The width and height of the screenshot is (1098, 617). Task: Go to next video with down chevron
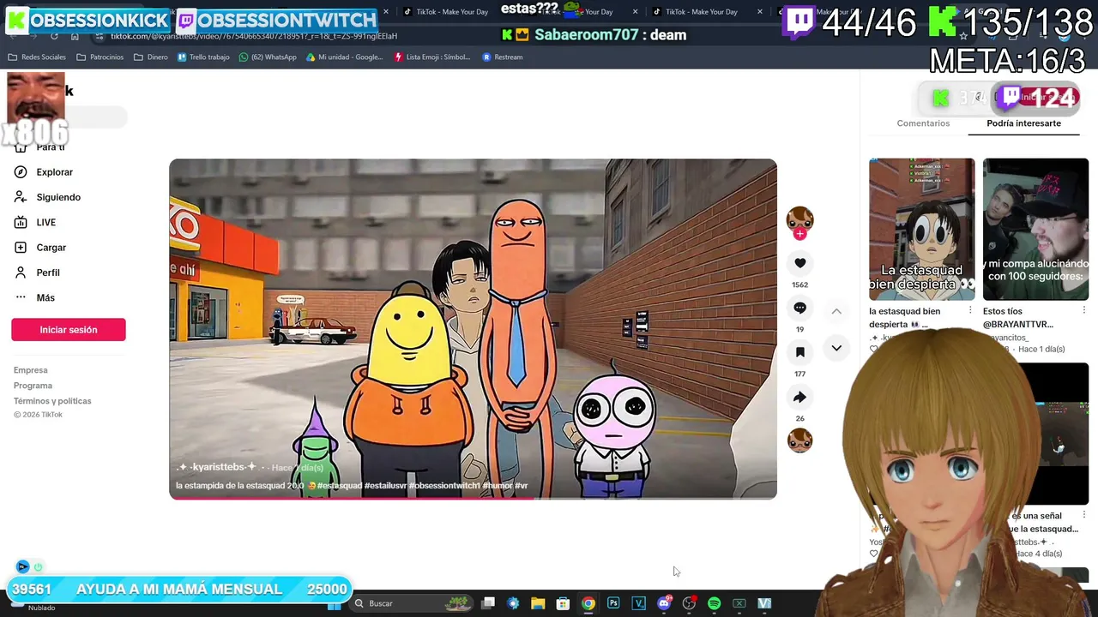click(836, 348)
